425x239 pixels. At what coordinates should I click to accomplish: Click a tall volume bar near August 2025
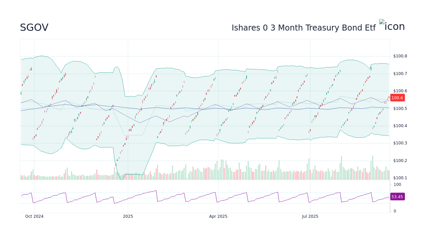click(x=342, y=166)
